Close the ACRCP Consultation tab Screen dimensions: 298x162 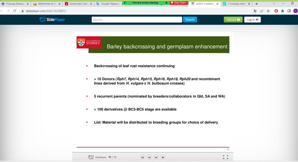point(218,4)
